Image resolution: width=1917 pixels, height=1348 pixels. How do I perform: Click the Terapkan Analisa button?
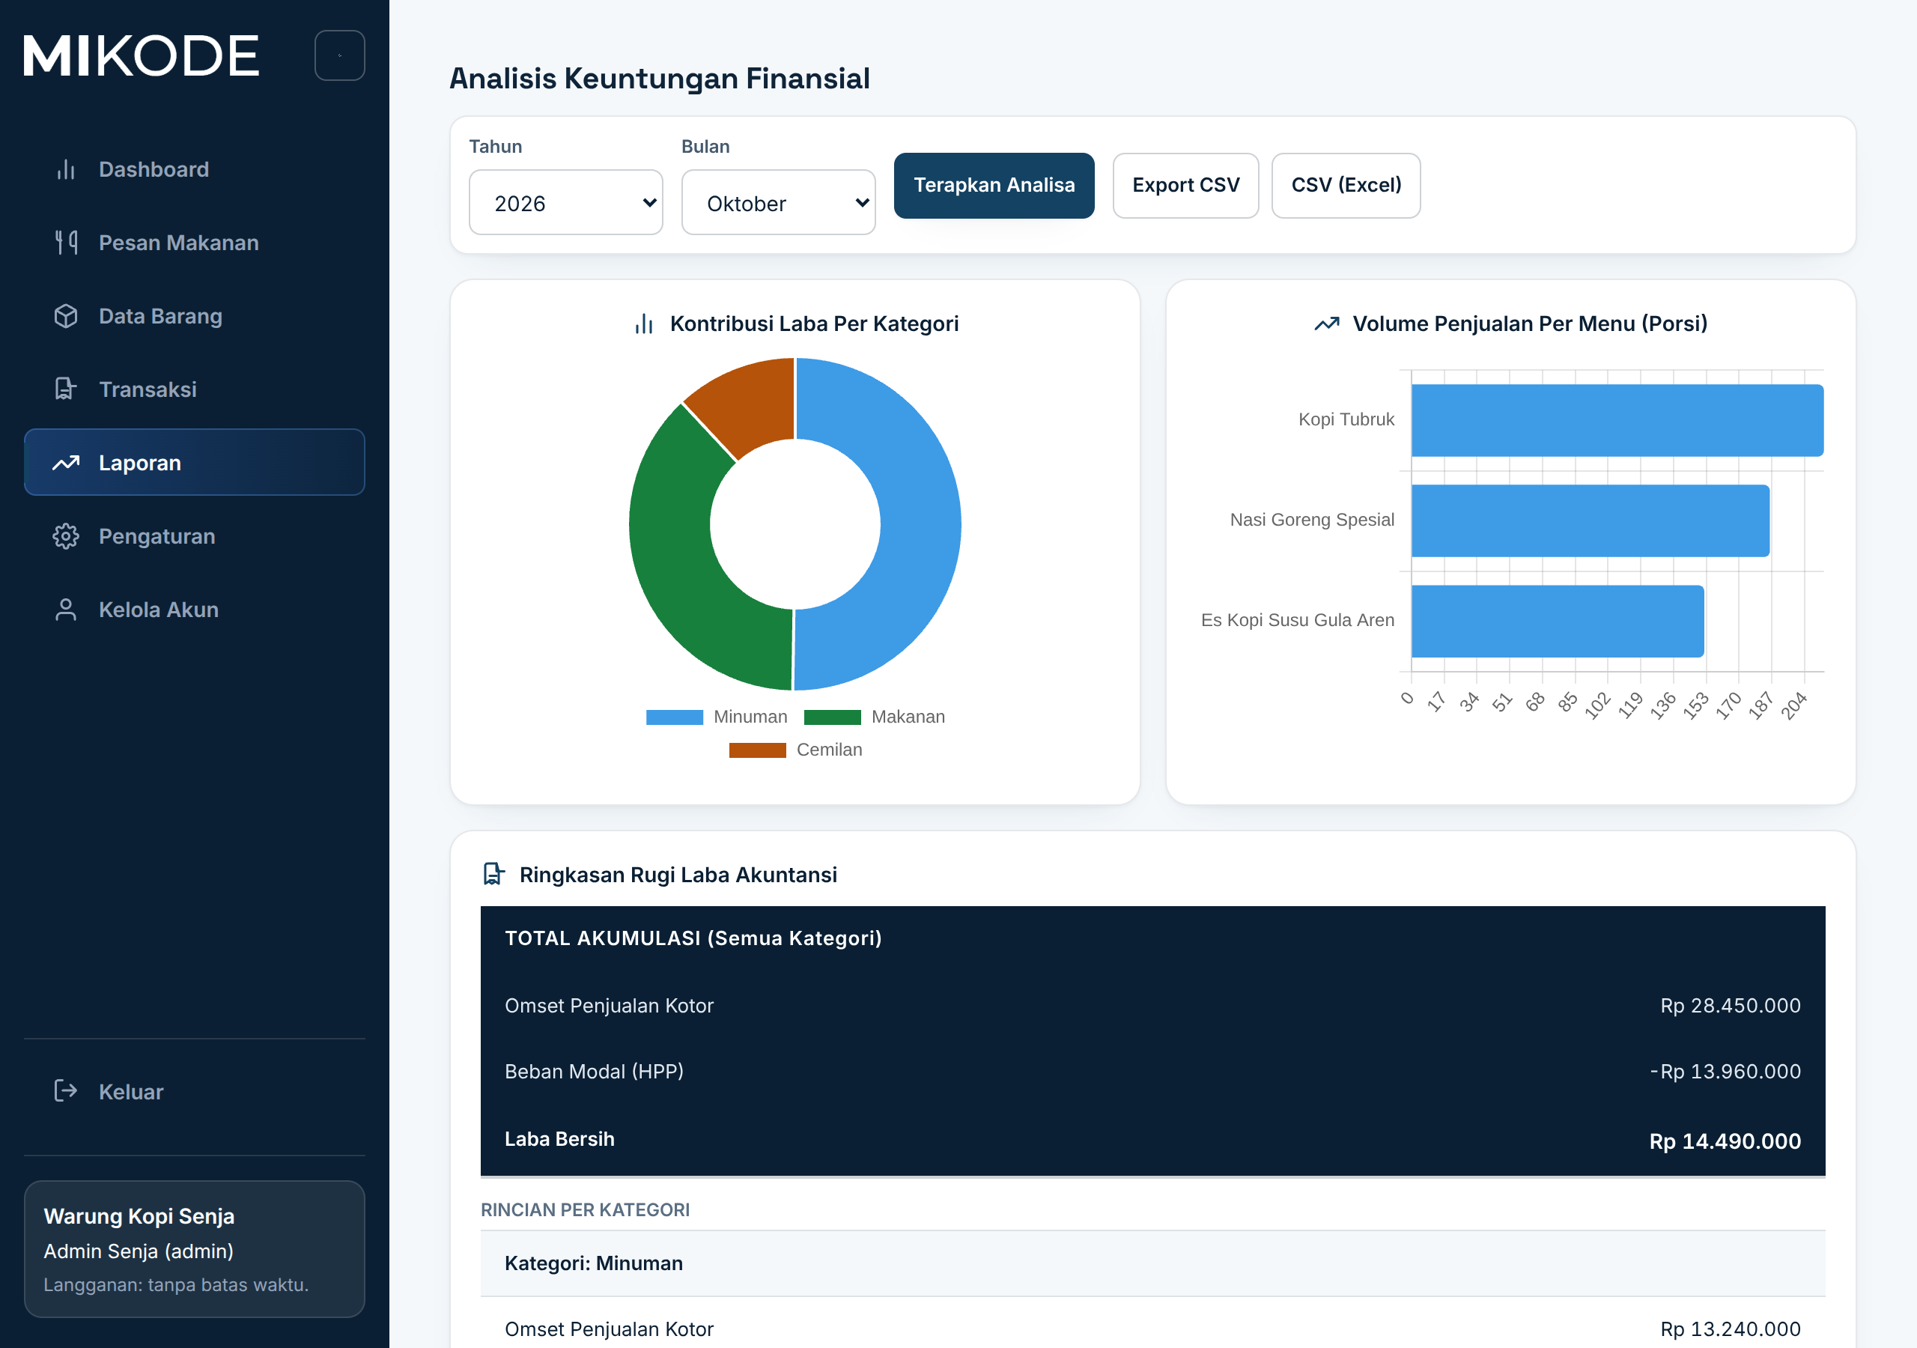pyautogui.click(x=994, y=186)
